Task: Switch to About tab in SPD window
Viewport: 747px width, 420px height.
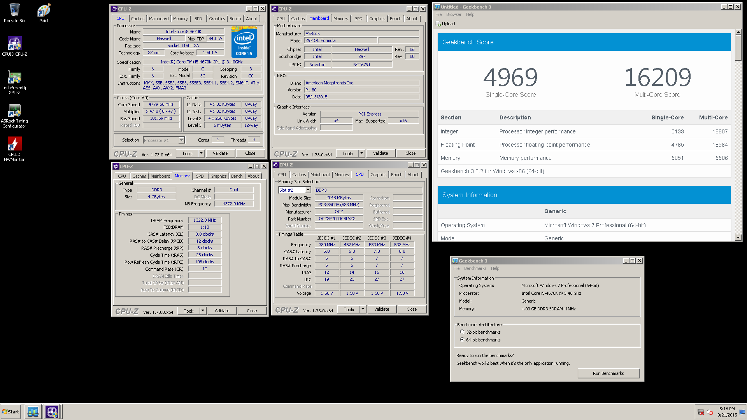Action: (413, 175)
